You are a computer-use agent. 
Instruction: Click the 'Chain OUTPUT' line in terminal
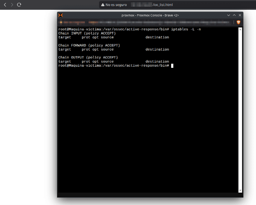(88, 57)
